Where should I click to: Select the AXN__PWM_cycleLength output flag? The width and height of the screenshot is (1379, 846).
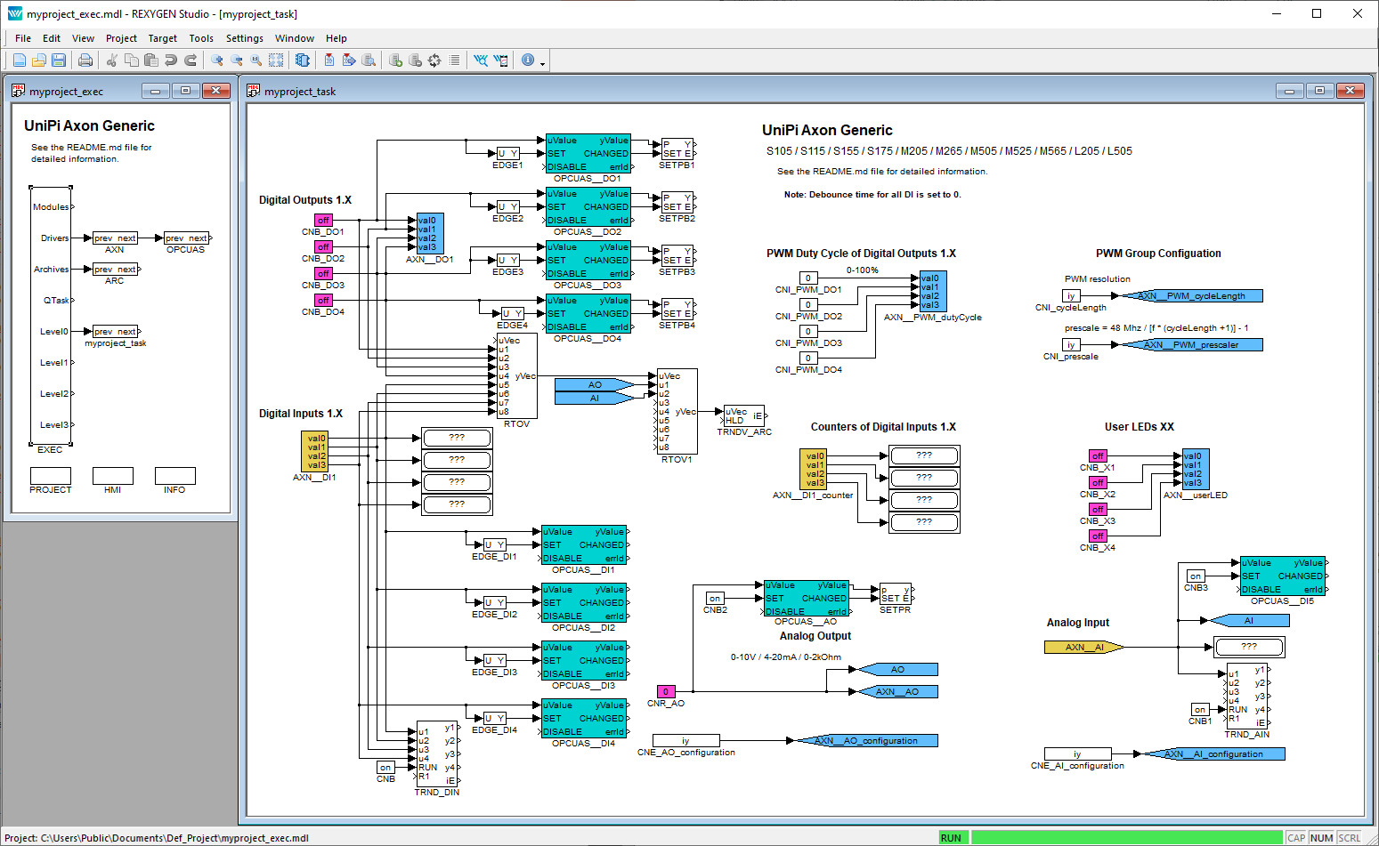tap(1191, 295)
